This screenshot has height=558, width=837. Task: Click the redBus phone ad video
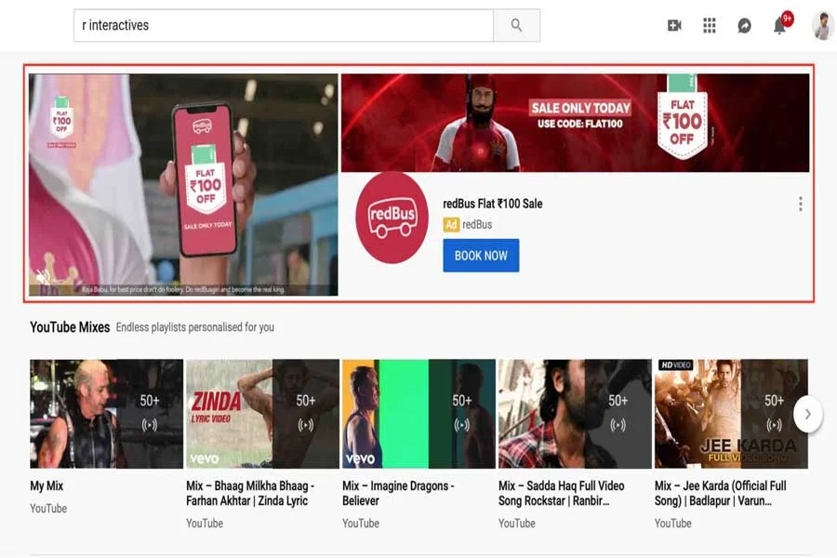pos(183,184)
